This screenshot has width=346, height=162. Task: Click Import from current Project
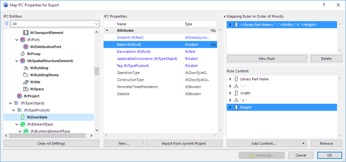coord(184,143)
